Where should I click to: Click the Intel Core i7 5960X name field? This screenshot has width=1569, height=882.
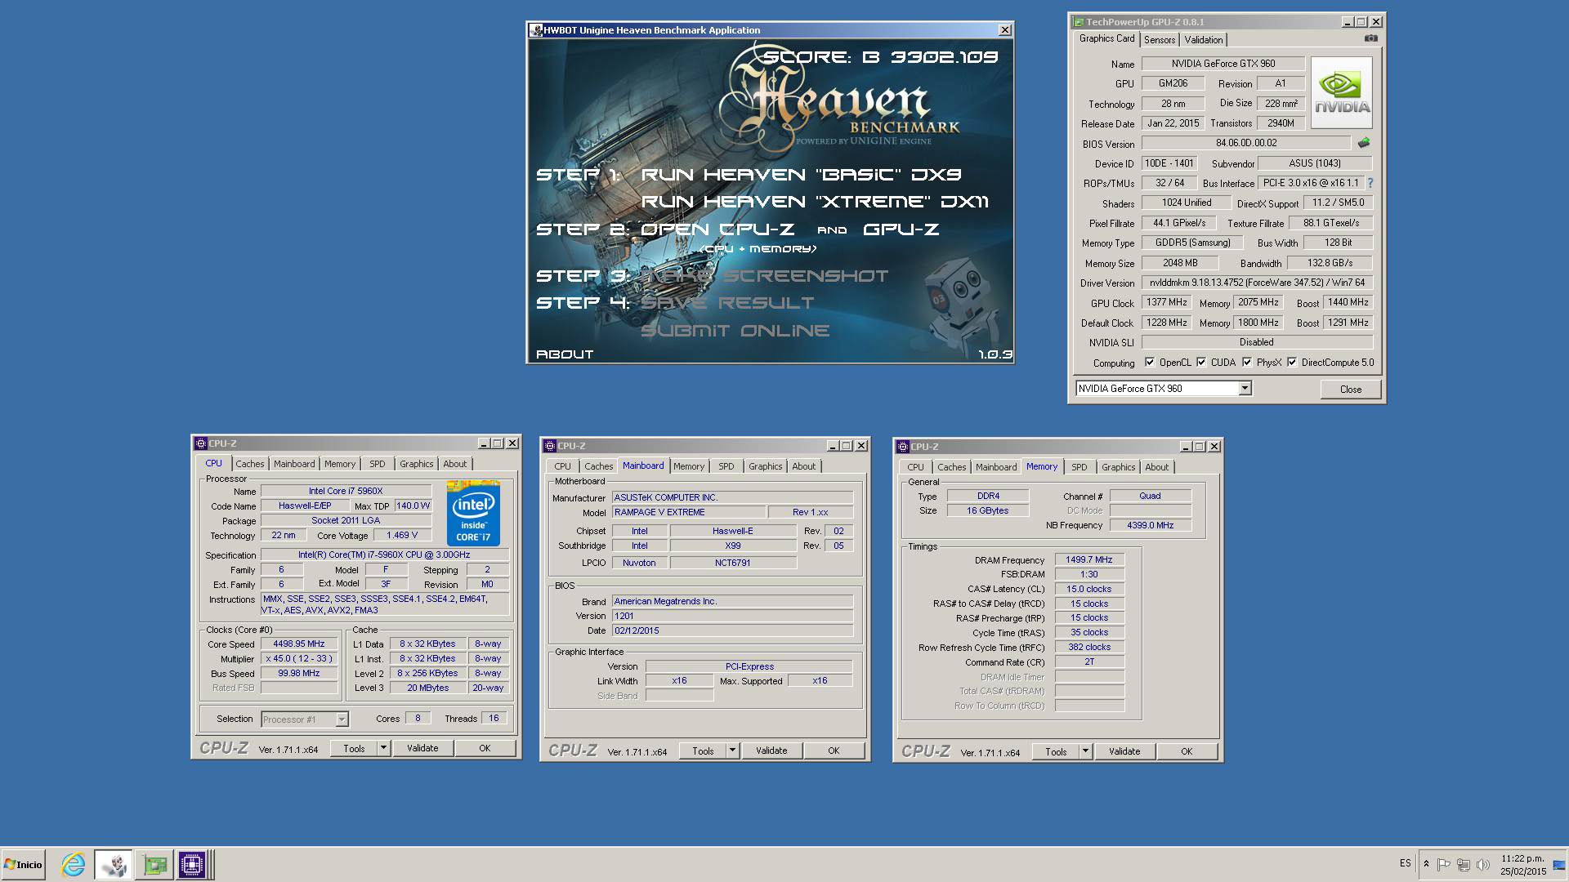pyautogui.click(x=346, y=492)
